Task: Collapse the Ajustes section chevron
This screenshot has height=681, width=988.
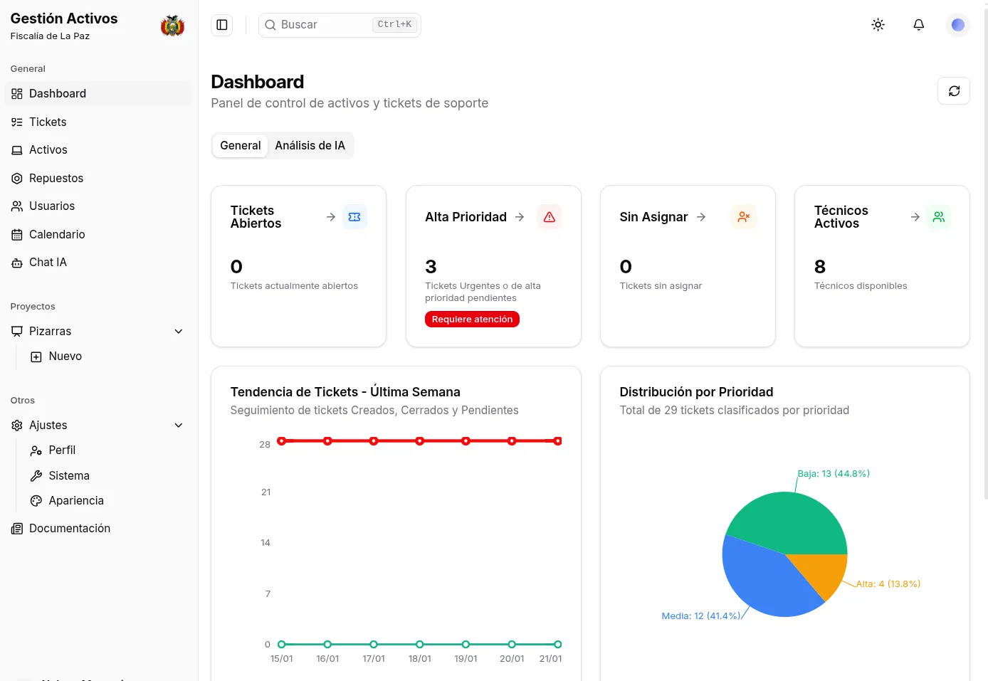Action: click(179, 426)
